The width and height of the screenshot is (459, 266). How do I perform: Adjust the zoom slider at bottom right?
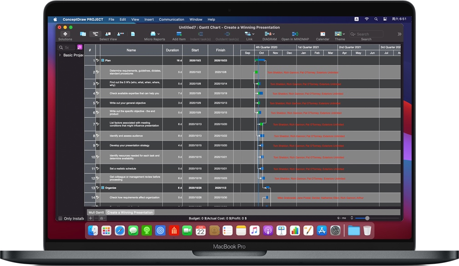[x=366, y=218]
